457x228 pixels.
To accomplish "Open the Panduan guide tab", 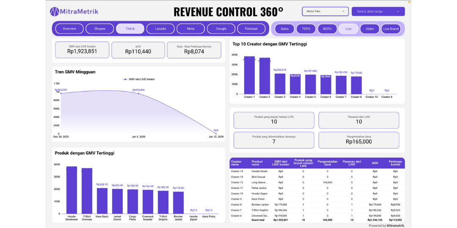I will pos(251,29).
